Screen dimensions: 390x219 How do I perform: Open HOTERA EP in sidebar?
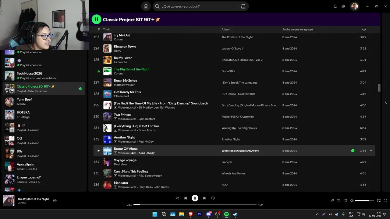[x=44, y=115]
